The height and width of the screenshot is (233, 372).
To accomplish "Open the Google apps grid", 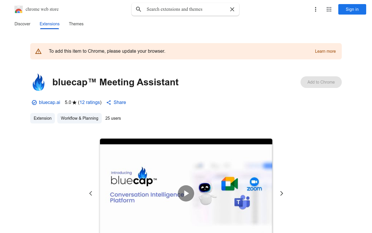I will point(329,9).
